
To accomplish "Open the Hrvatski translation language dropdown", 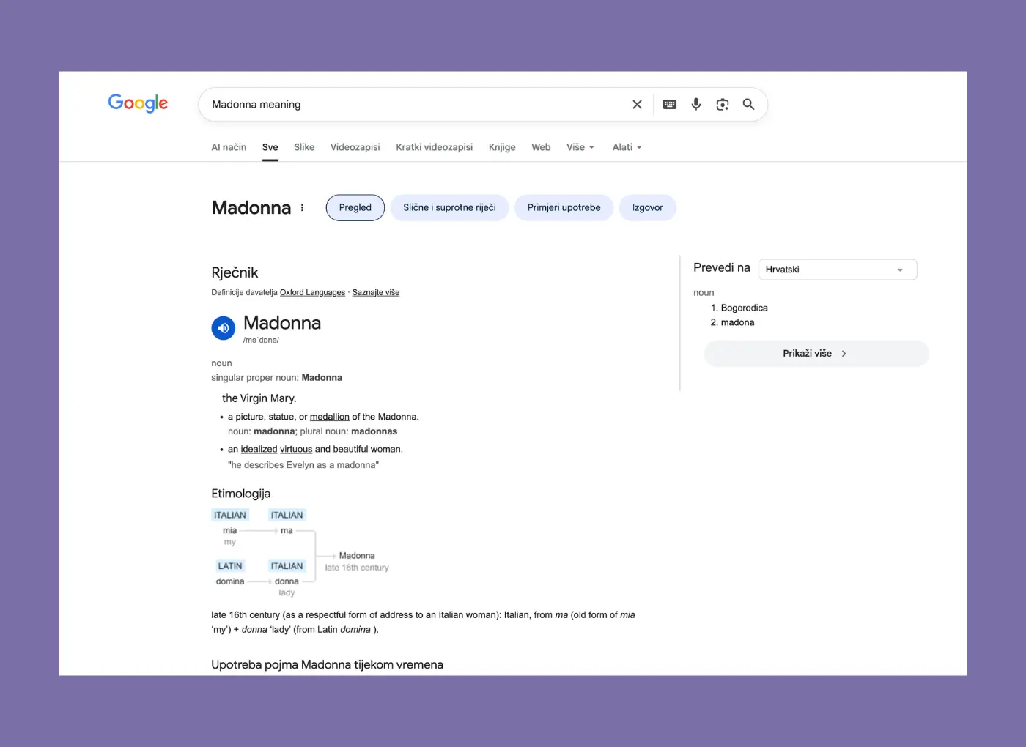I will pyautogui.click(x=838, y=270).
